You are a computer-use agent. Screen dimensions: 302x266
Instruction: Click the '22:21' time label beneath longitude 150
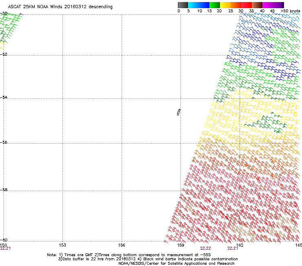(5, 248)
